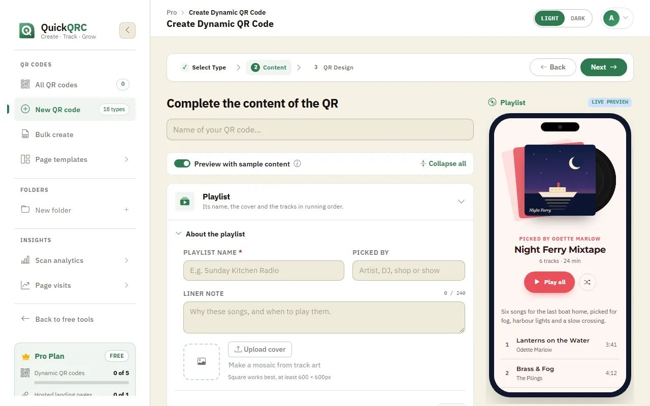
Task: Select New QR code in sidebar
Action: tap(75, 109)
